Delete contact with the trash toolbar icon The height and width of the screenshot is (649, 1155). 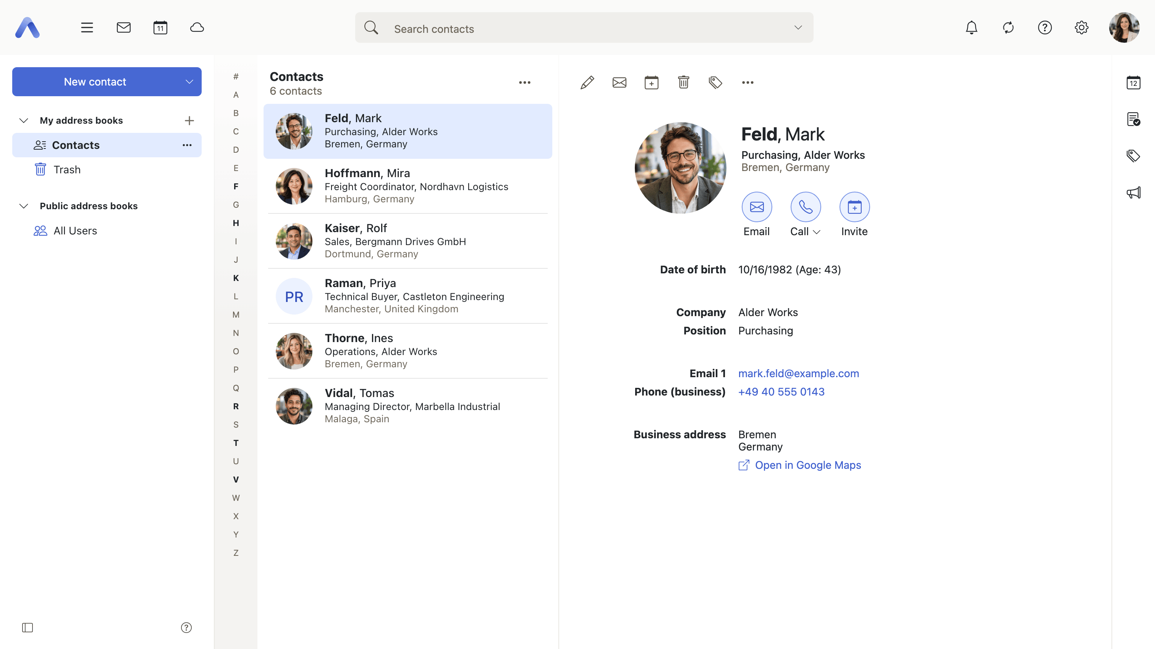pos(683,82)
